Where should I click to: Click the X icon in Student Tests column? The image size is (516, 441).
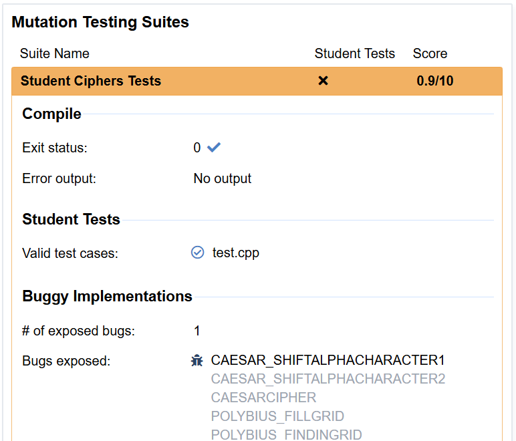tap(323, 81)
